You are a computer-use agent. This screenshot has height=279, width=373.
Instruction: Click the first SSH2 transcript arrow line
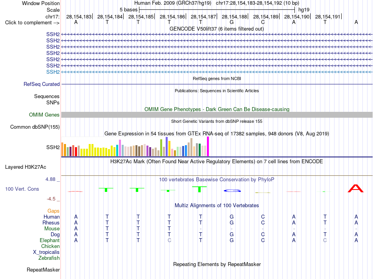coord(217,35)
